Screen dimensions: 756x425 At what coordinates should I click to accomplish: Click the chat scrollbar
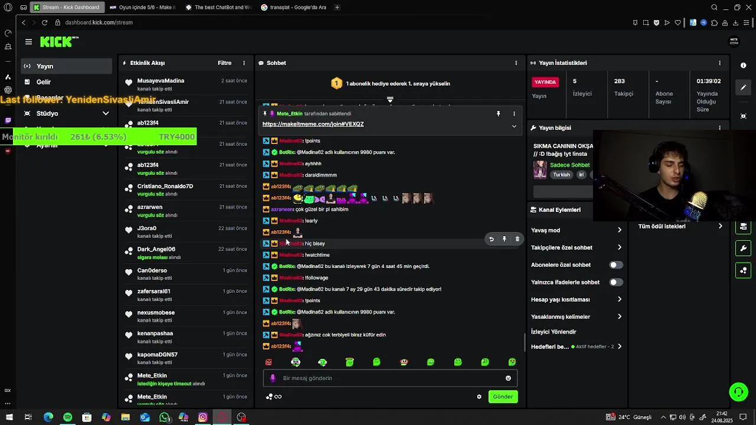point(525,342)
